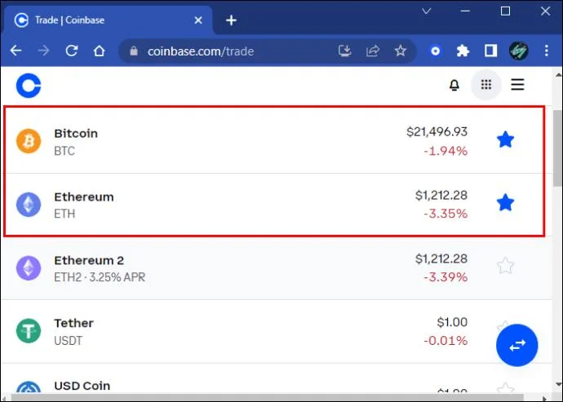Add Ethereum 2 to watchlist star
The height and width of the screenshot is (402, 563).
[x=505, y=266]
